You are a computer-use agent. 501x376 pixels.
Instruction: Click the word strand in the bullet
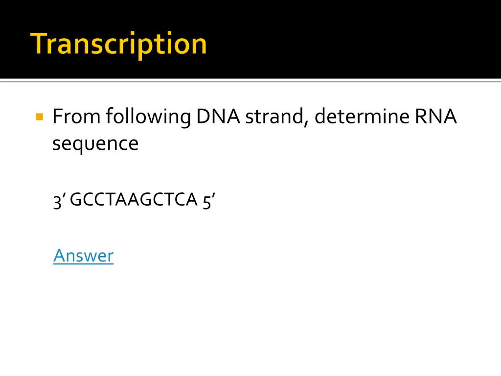coord(274,116)
